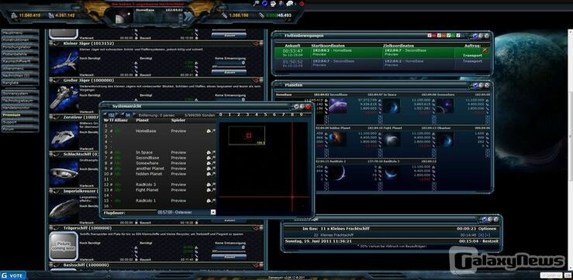The image size is (573, 280).
Task: Click the G VOTE badge
Action: click(13, 275)
